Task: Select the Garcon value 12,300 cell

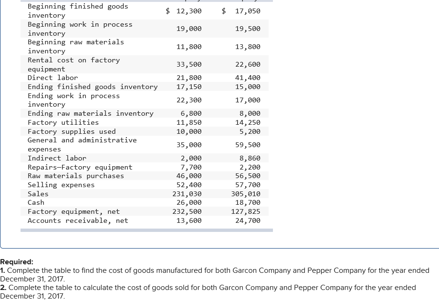Action: [x=189, y=10]
